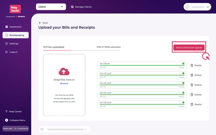Delete the INV-231.pdf file
Viewport: 216px width, 135px height.
pos(196,65)
